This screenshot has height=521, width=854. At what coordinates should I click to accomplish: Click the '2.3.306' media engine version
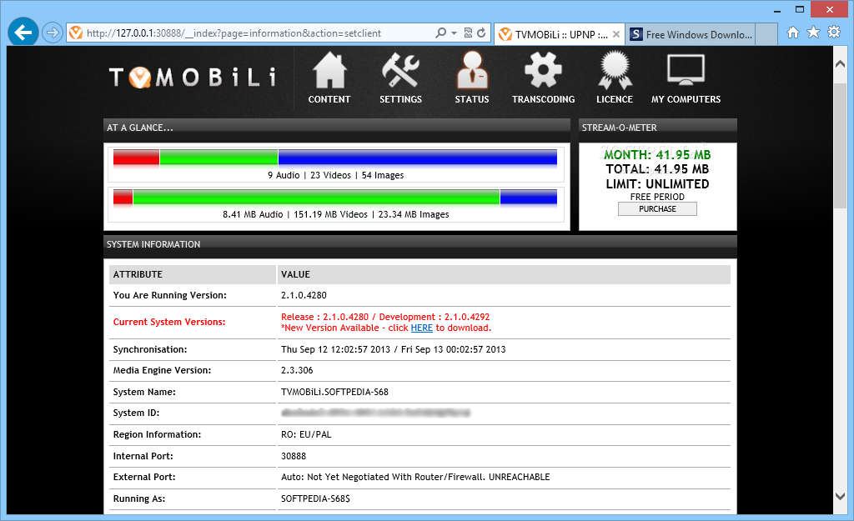(x=297, y=370)
